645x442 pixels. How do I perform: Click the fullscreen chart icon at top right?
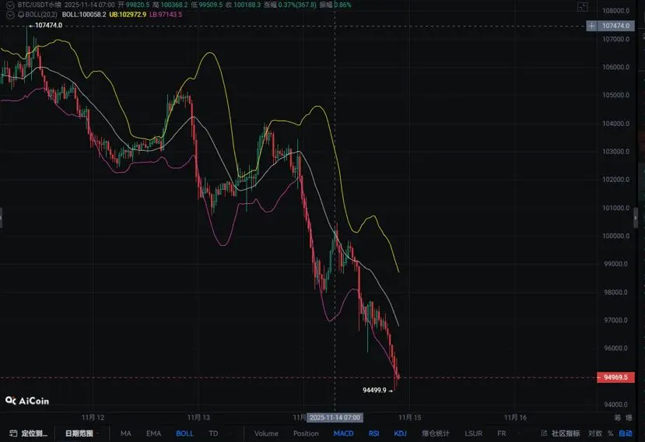[x=583, y=6]
